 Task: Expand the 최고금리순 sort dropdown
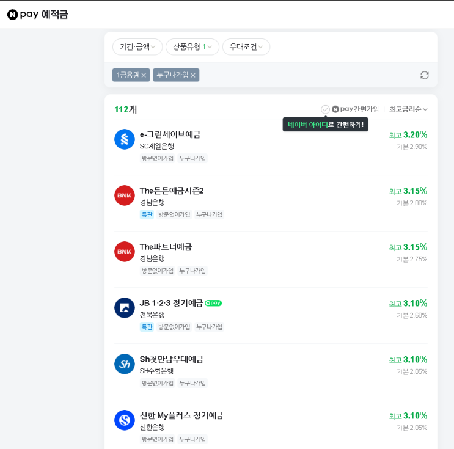(x=408, y=109)
